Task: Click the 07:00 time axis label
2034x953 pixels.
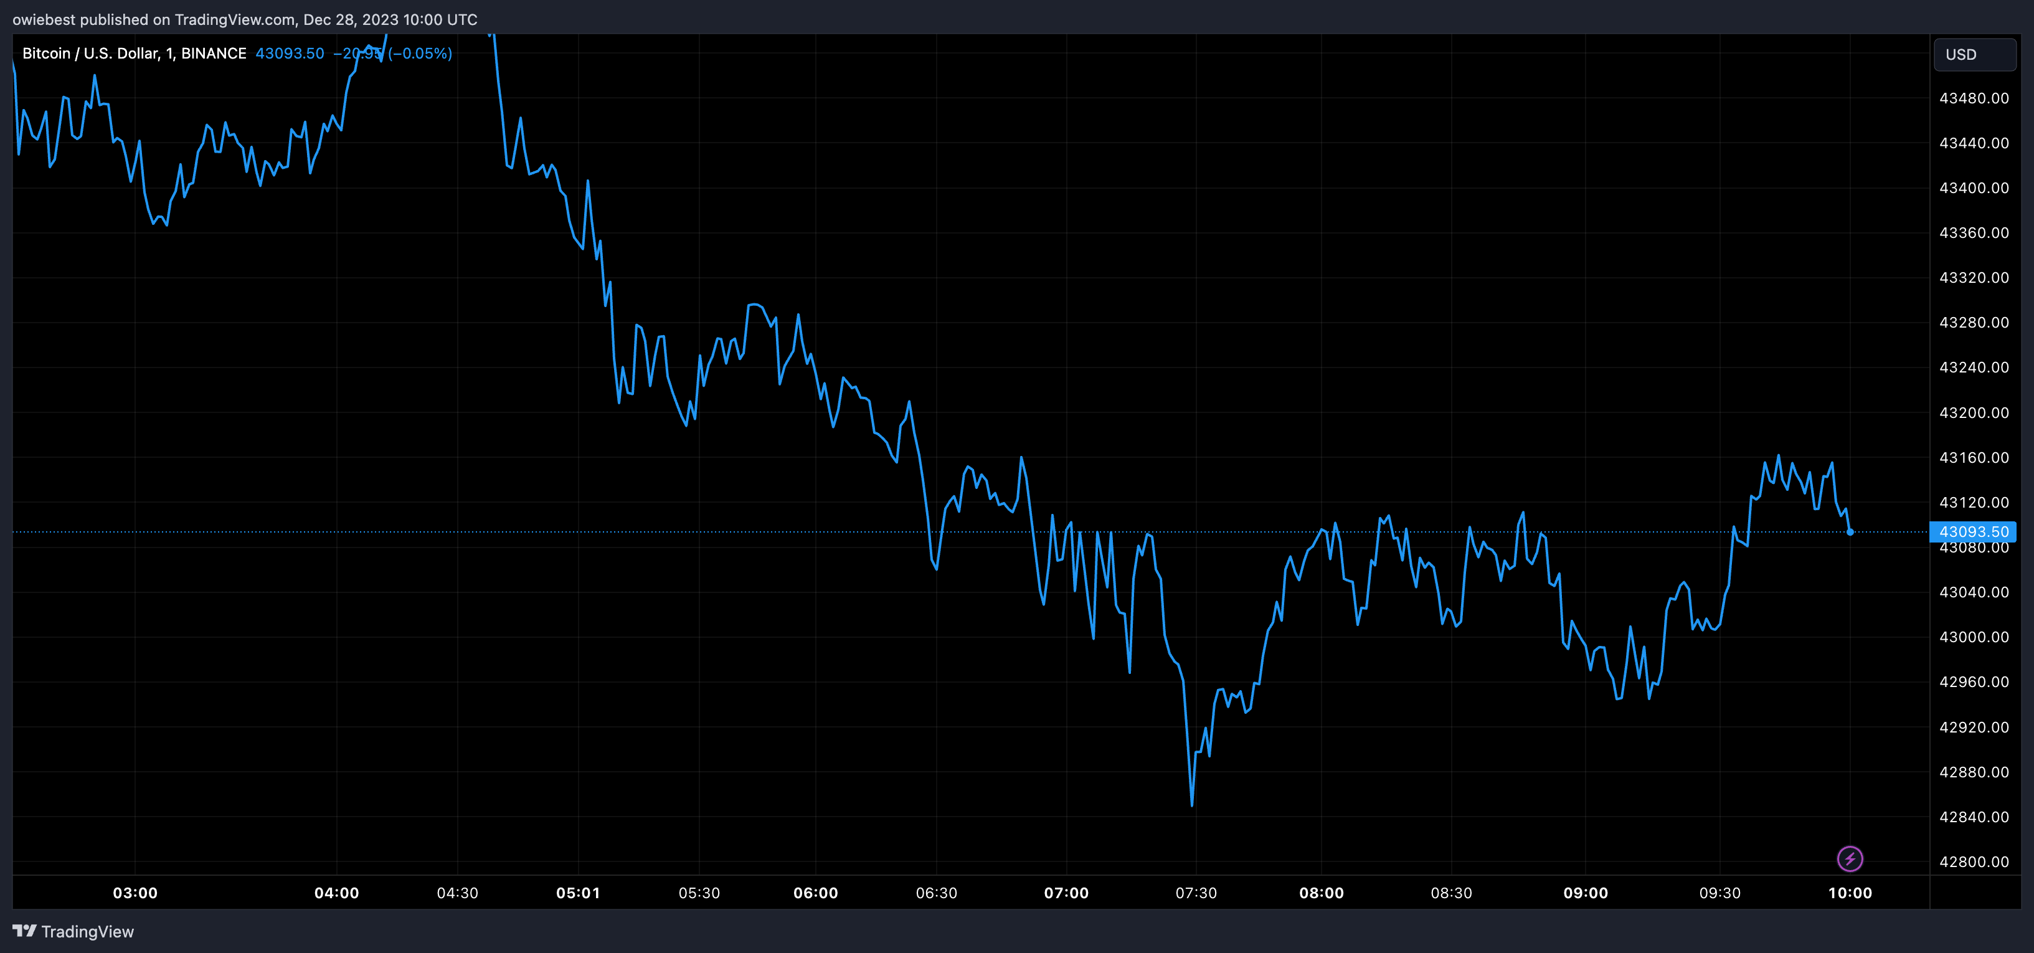Action: click(x=1067, y=893)
